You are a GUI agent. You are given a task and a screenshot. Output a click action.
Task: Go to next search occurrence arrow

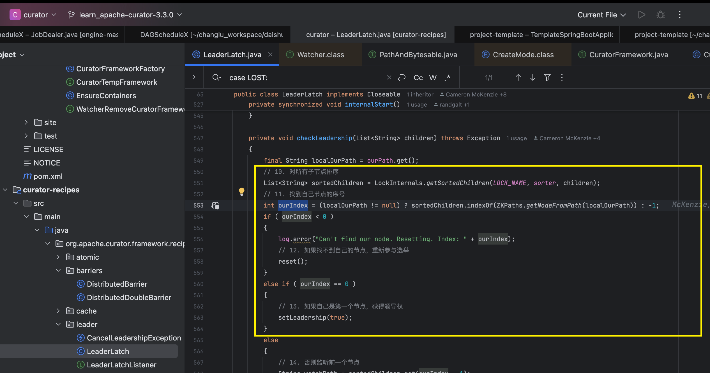[532, 77]
